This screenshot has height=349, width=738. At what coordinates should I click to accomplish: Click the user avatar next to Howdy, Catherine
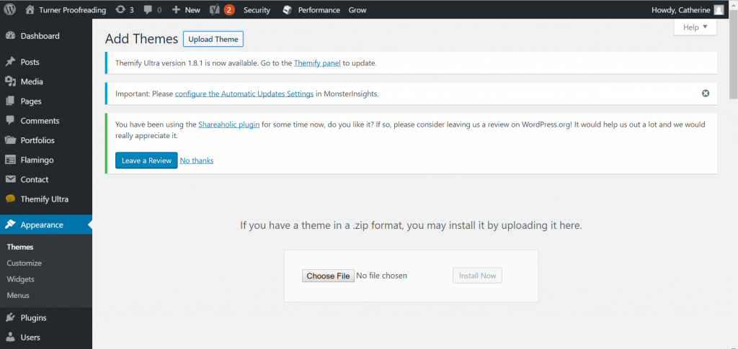(x=719, y=10)
